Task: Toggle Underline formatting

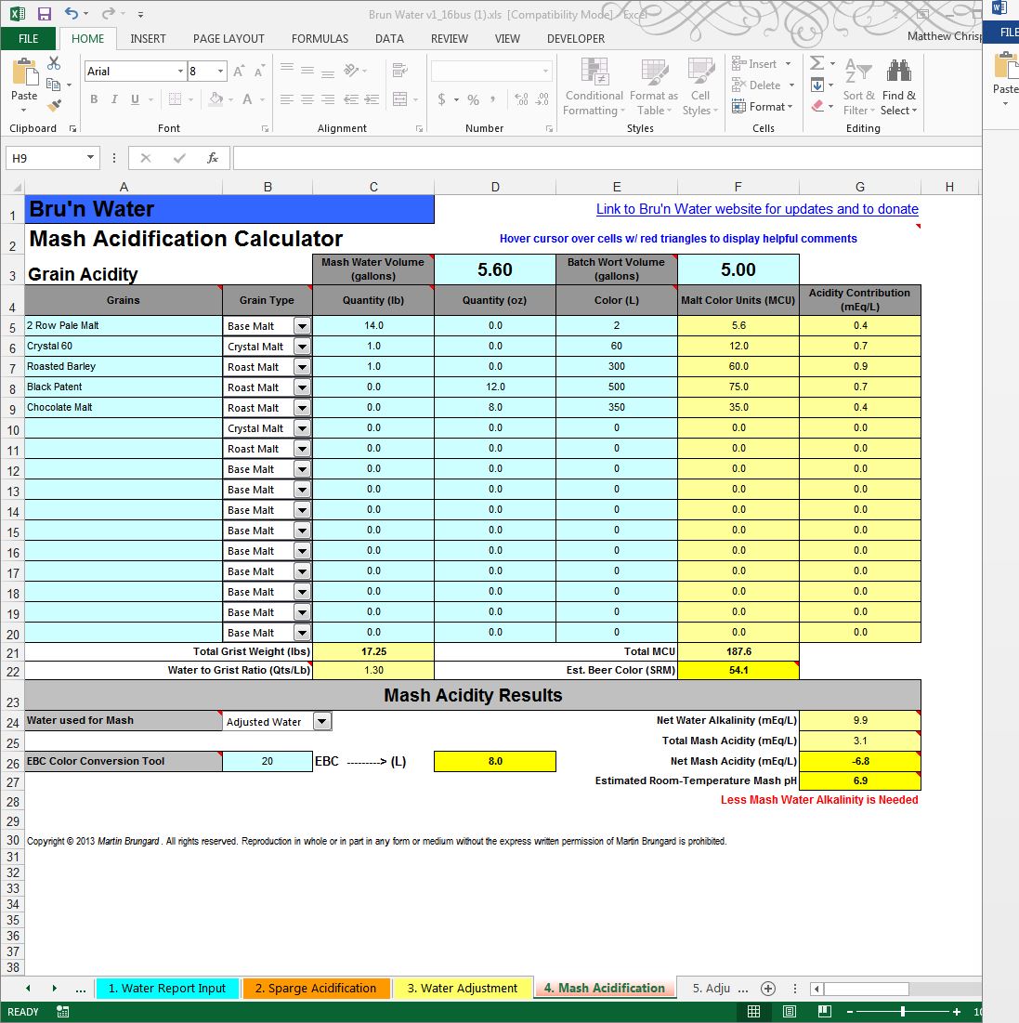Action: tap(135, 99)
